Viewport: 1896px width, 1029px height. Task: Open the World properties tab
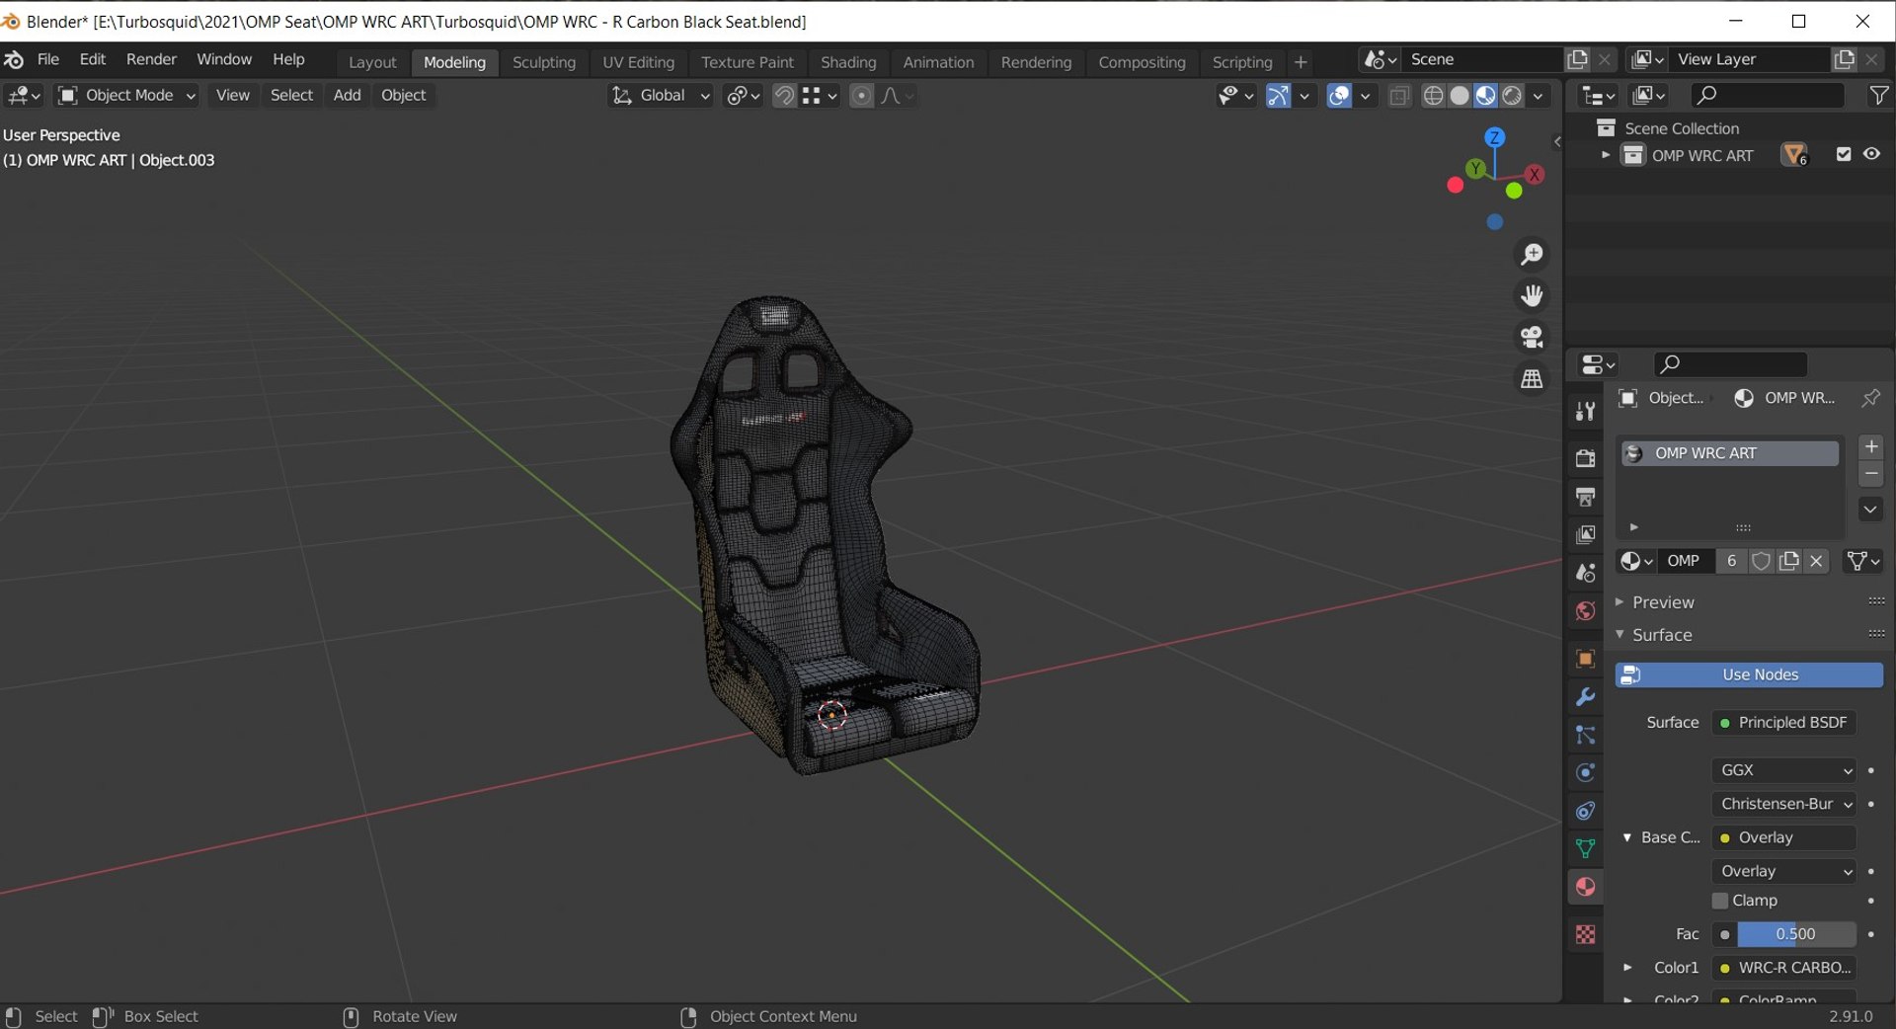coord(1585,610)
